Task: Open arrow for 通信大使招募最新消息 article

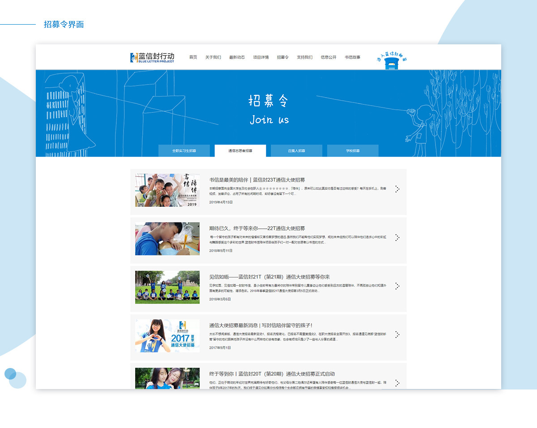Action: tap(397, 334)
